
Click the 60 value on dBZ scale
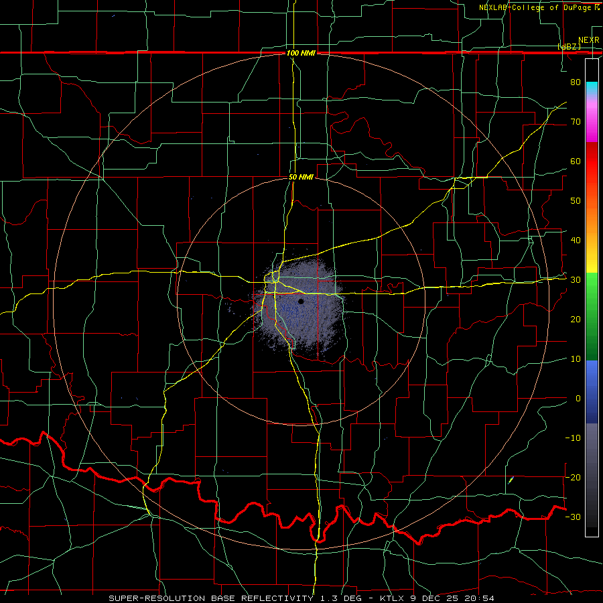[x=576, y=161]
